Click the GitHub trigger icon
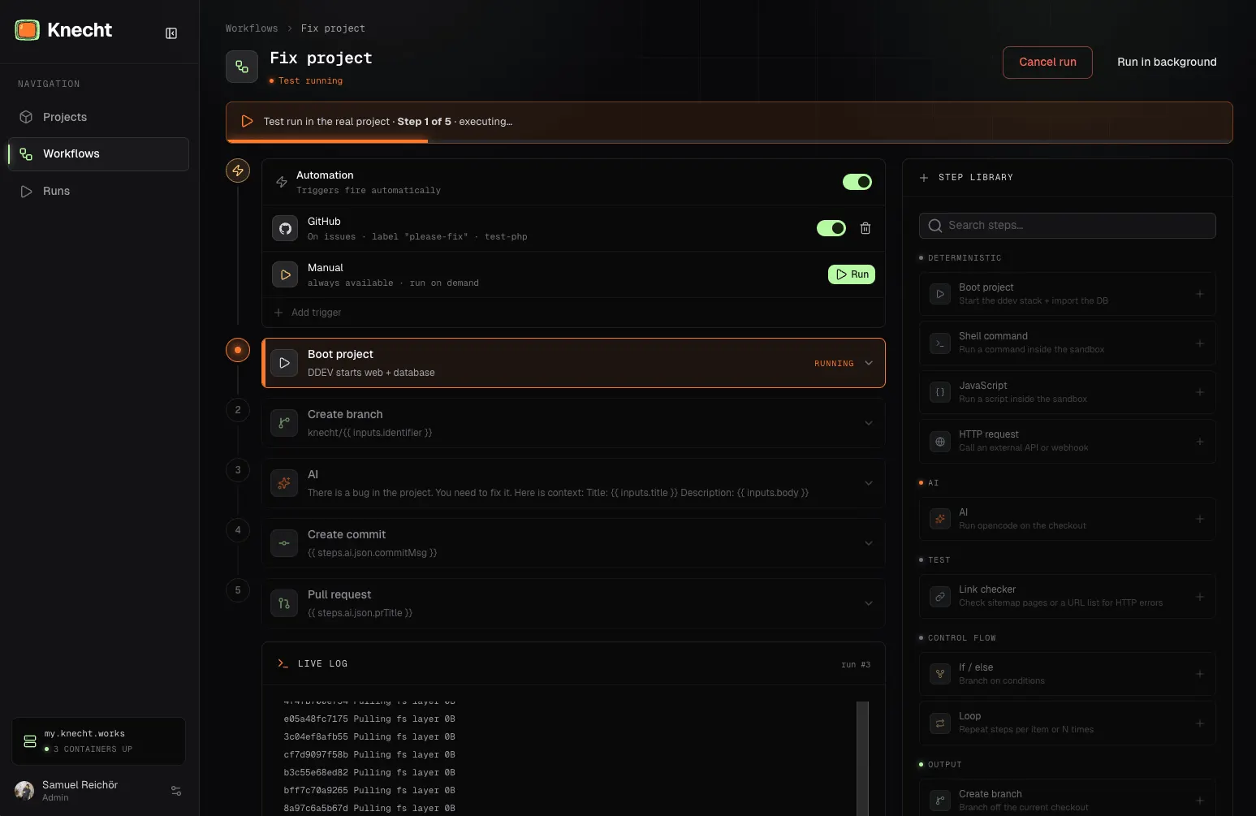This screenshot has height=816, width=1256. click(x=285, y=228)
